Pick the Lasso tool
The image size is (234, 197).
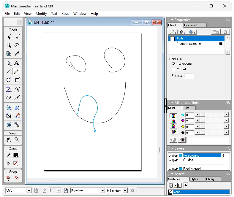[17, 45]
